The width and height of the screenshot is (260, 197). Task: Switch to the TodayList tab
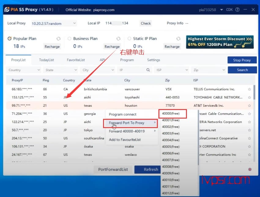(x=46, y=60)
